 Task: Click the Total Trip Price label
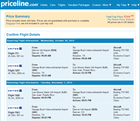(x=115, y=17)
